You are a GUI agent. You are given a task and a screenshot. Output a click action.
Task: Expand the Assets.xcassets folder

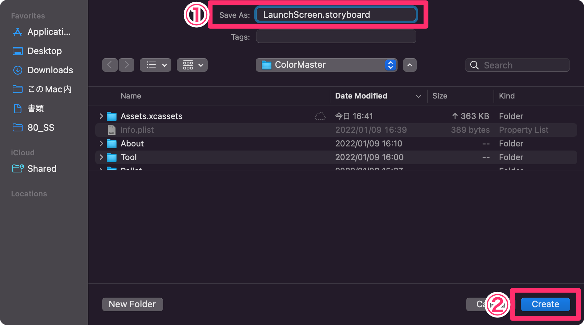[101, 116]
